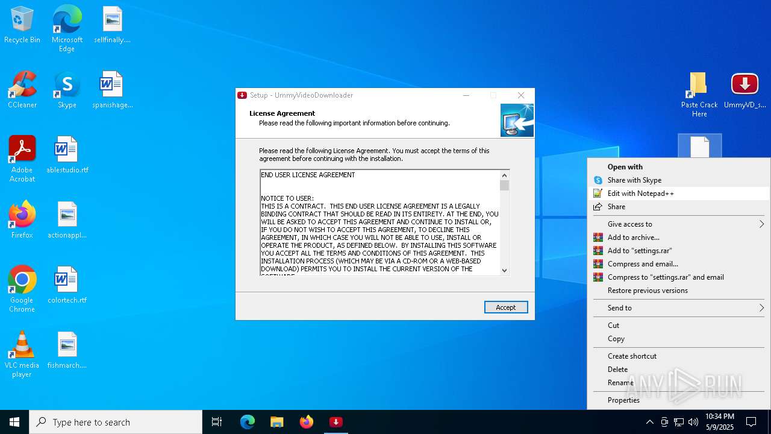Open Firefox from the taskbar

click(x=306, y=422)
